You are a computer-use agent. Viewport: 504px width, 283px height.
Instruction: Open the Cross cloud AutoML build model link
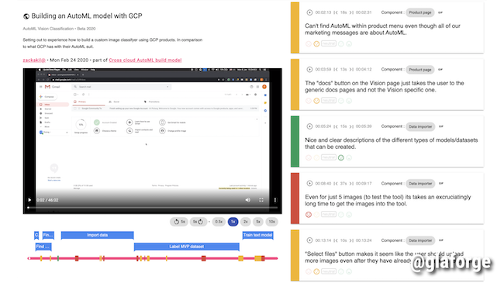click(x=145, y=60)
